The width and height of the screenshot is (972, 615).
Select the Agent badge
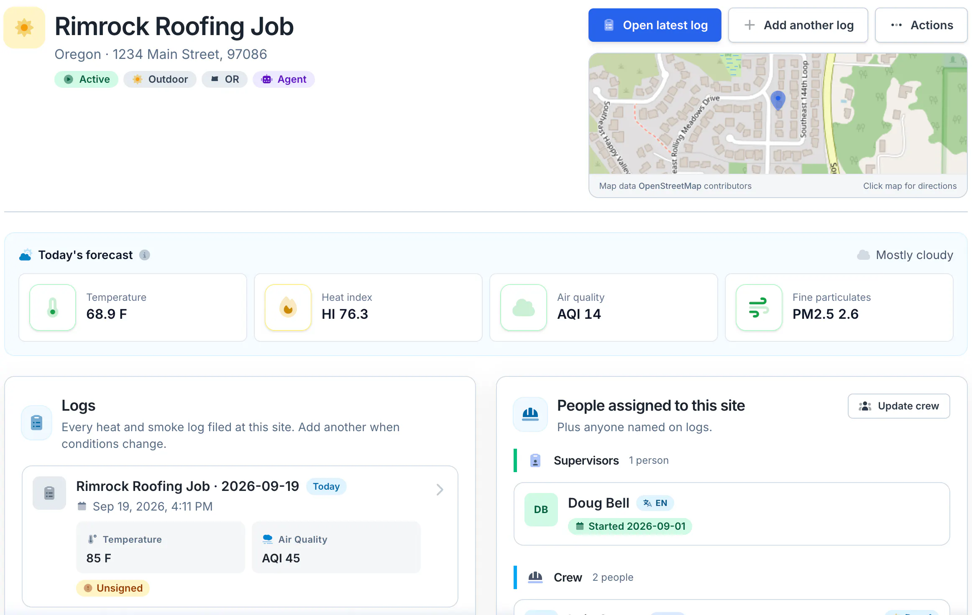284,79
